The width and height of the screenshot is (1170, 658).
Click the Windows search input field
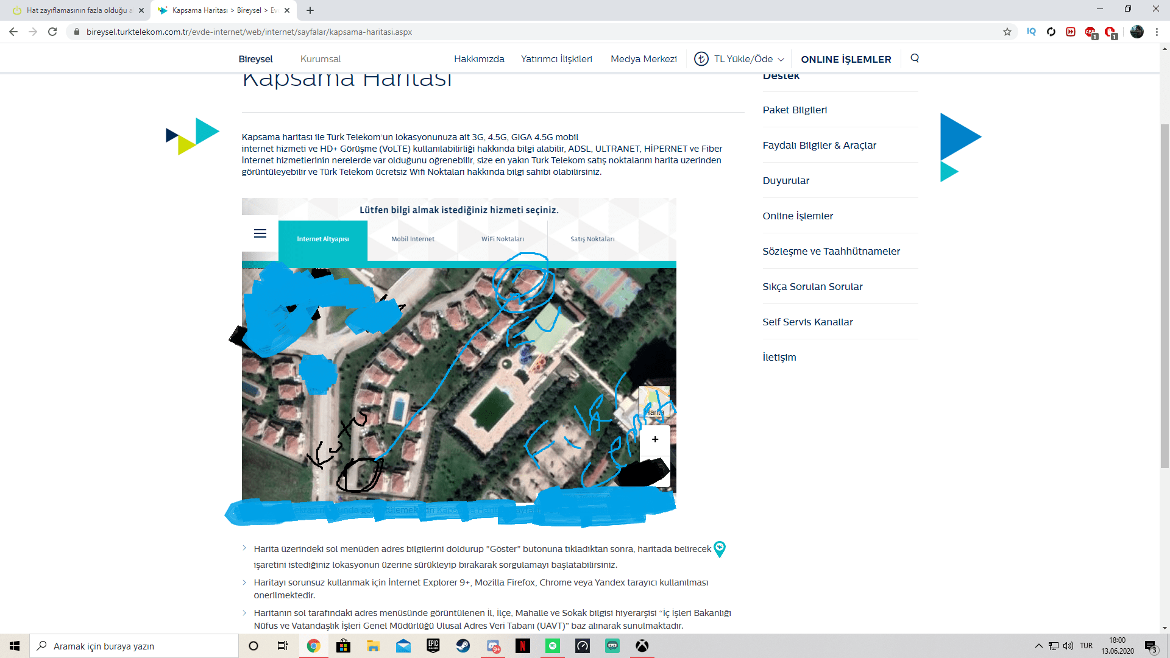tap(134, 646)
